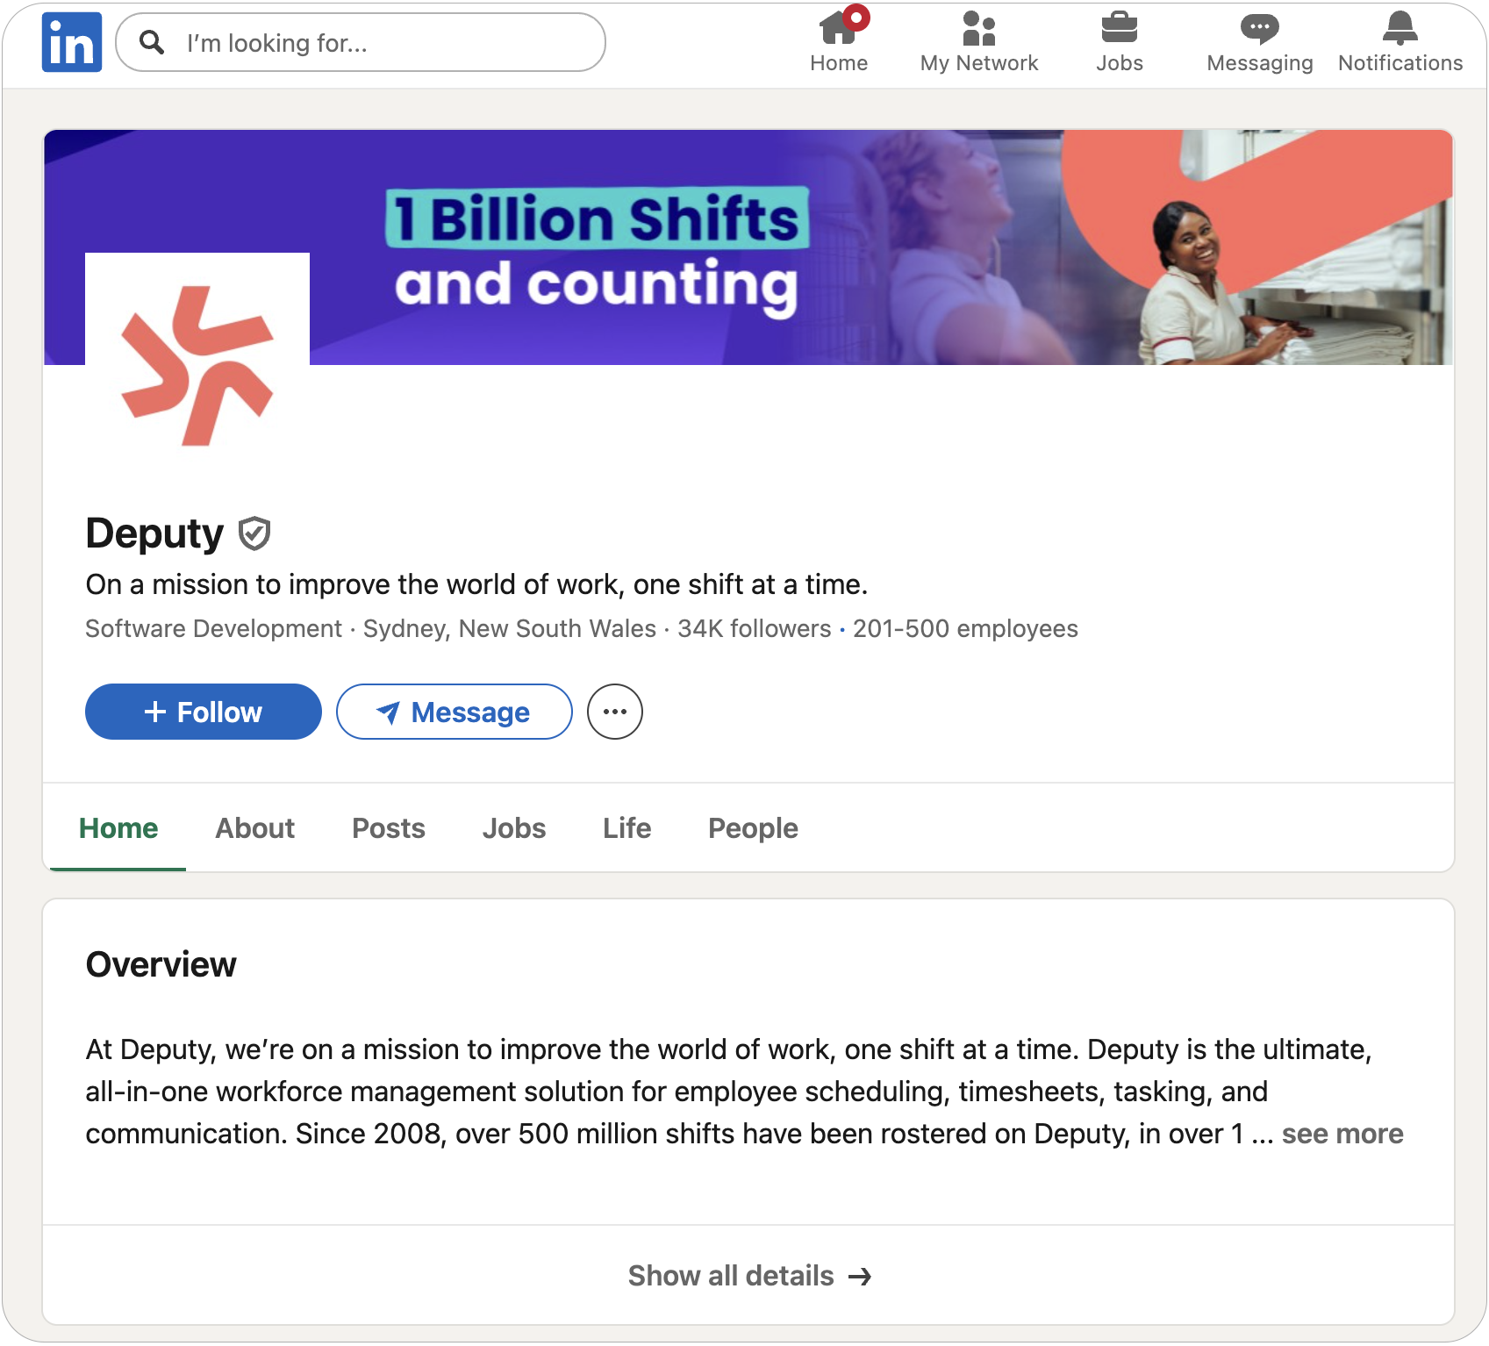This screenshot has height=1346, width=1489.
Task: Click the LinkedIn logo icon
Action: tap(72, 42)
